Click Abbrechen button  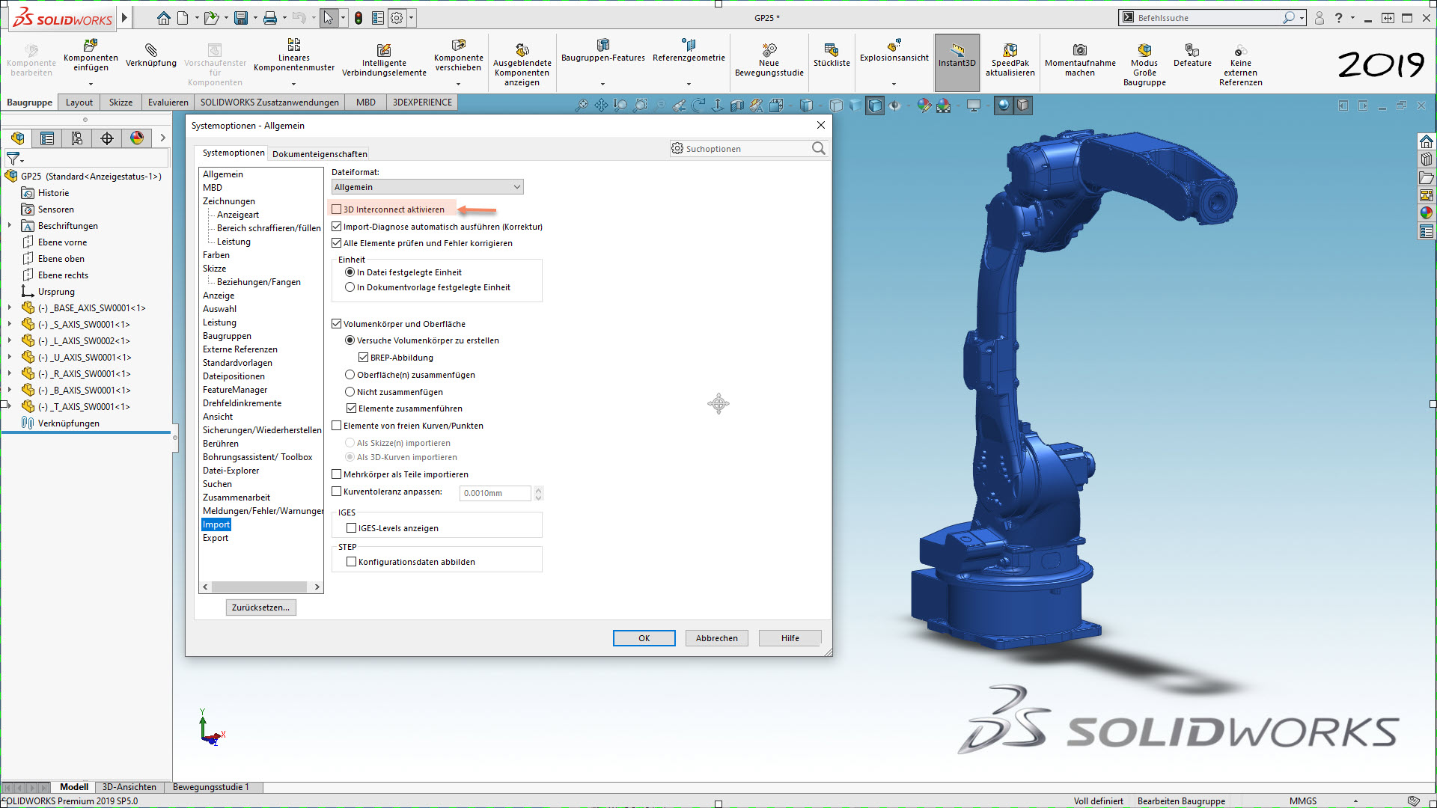[716, 638]
